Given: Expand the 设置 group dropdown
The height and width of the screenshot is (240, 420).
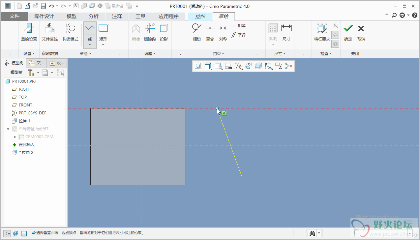Looking at the screenshot, I should pos(29,53).
